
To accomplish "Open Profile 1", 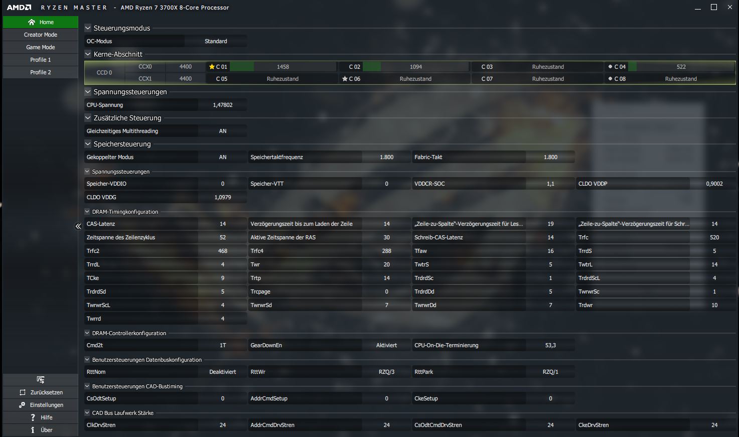I will [x=41, y=60].
